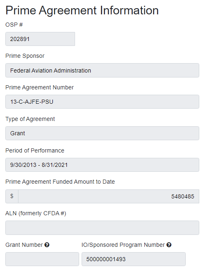The height and width of the screenshot is (271, 205).
Task: Click the ALN (formerly CFDA #) label
Action: [36, 213]
